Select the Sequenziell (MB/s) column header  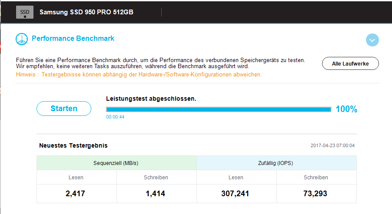tap(116, 163)
